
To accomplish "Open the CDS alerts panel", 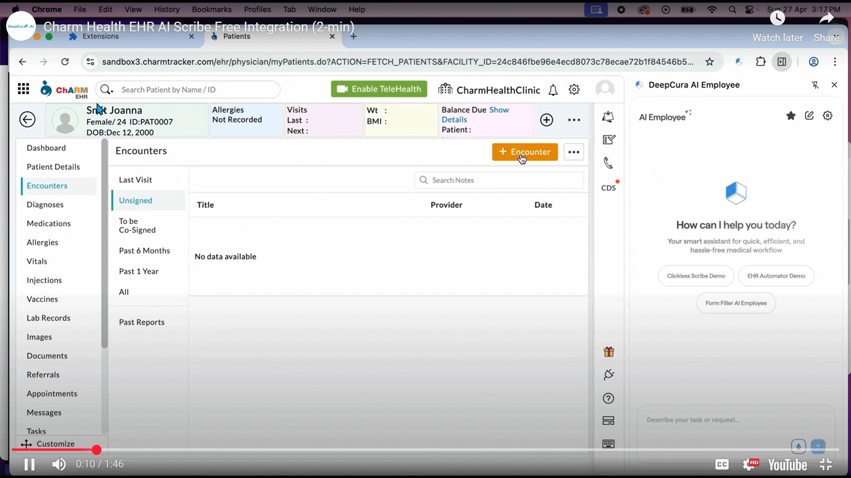I will (x=609, y=188).
